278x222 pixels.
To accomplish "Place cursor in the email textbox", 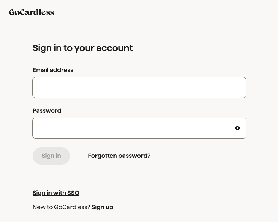I will tap(139, 88).
